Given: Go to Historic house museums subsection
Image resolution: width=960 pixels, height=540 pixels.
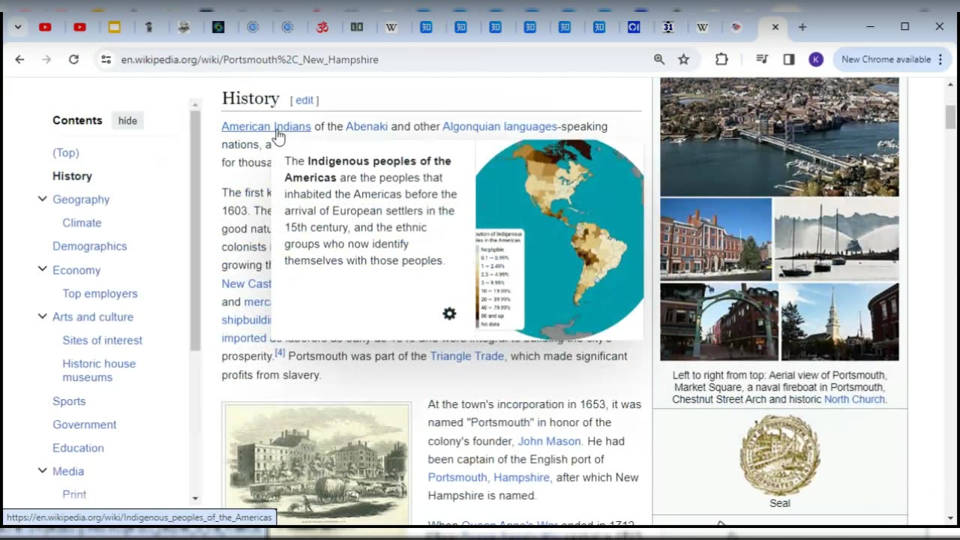Looking at the screenshot, I should pyautogui.click(x=99, y=370).
